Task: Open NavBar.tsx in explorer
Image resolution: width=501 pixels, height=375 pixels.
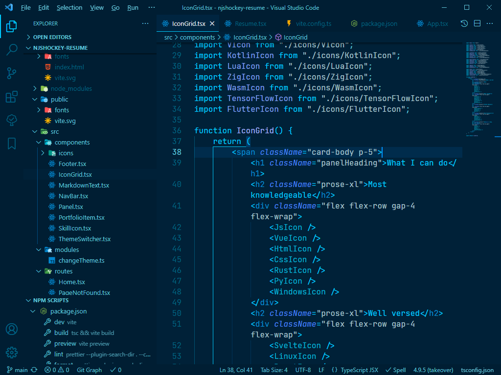Action: point(73,196)
